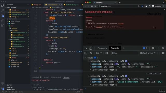This screenshot has height=93, width=166.
Task: Open DevTools settings gear
Action: coord(153,48)
